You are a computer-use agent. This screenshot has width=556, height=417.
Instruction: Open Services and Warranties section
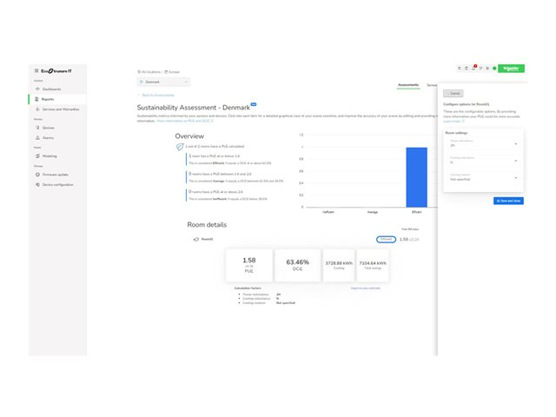tap(60, 109)
